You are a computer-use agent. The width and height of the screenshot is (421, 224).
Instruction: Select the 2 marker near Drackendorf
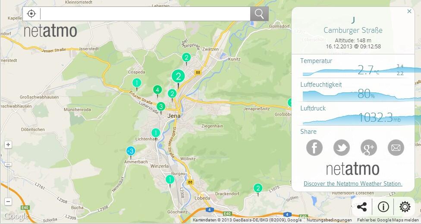click(x=258, y=189)
